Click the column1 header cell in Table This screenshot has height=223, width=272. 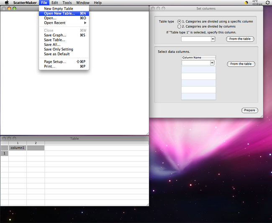pyautogui.click(x=18, y=148)
